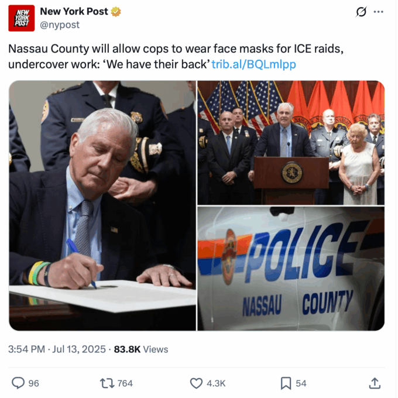Click the 3:54 PM Jul 13, 2025 timestamp
Viewport: 398px width, 398px height.
[x=57, y=349]
